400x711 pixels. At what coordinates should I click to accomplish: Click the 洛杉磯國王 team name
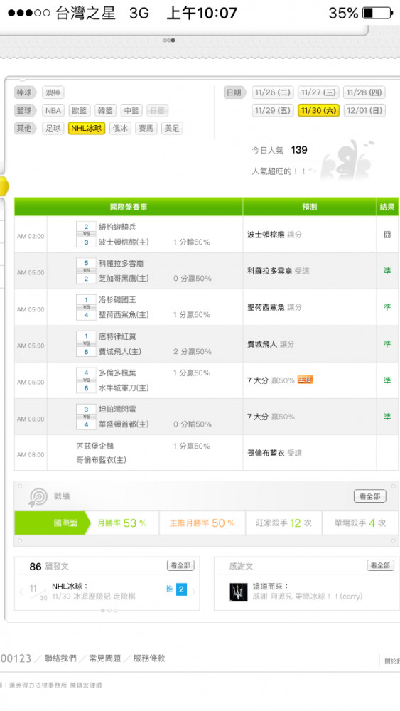(117, 300)
